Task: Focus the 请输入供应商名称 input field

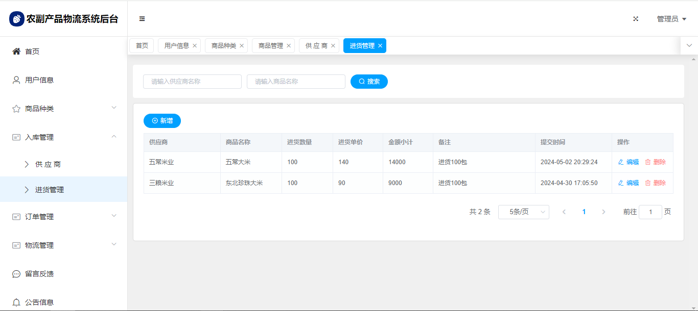Action: (192, 82)
